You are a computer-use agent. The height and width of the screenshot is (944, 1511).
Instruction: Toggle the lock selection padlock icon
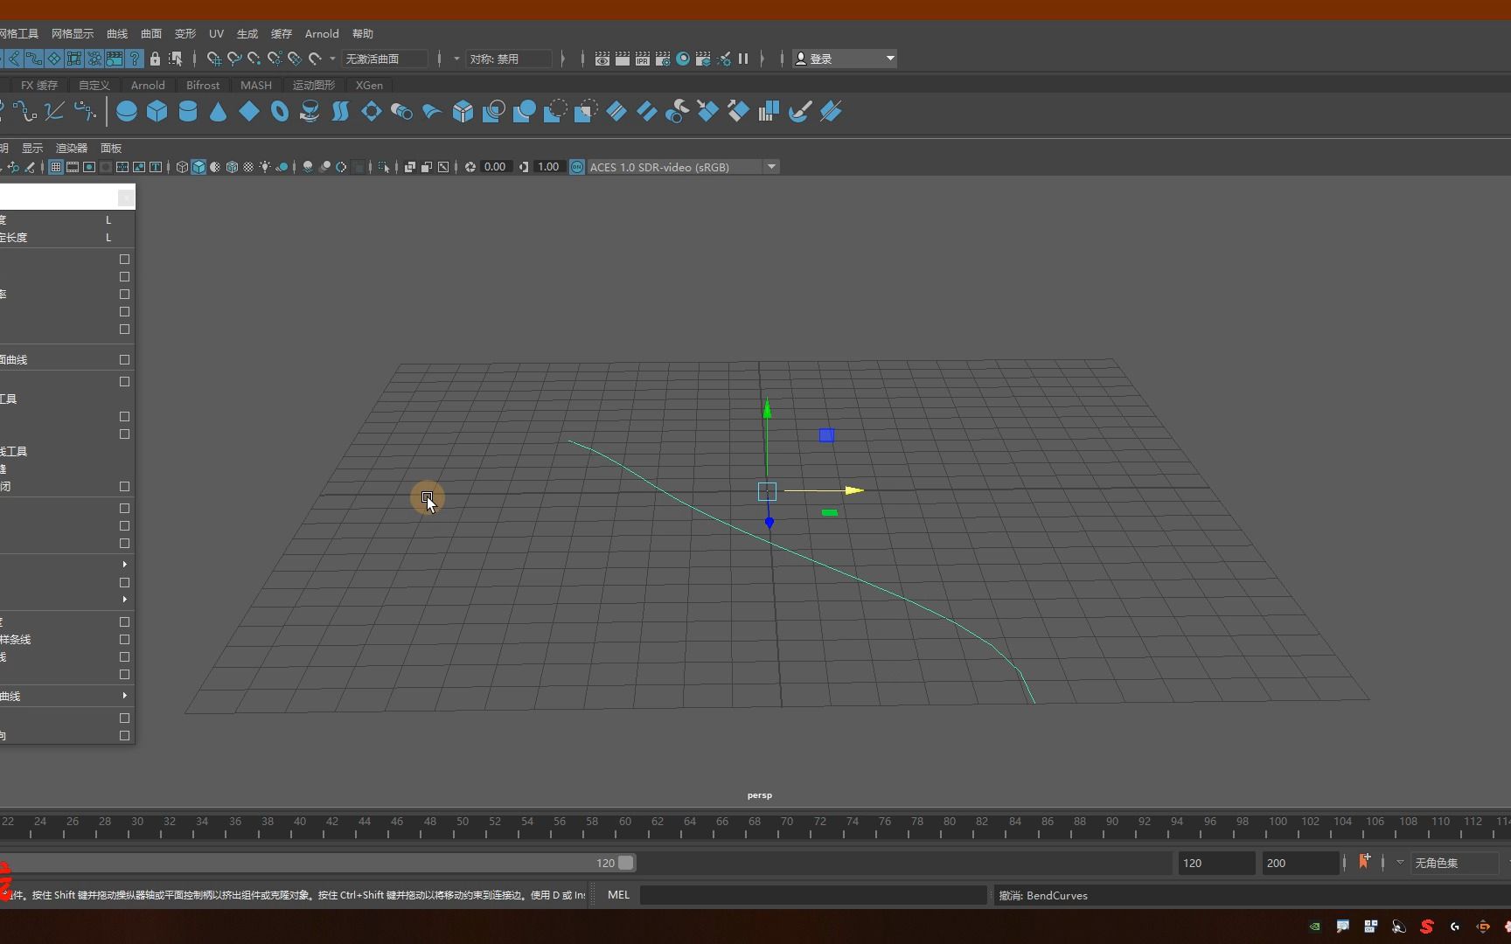click(155, 59)
